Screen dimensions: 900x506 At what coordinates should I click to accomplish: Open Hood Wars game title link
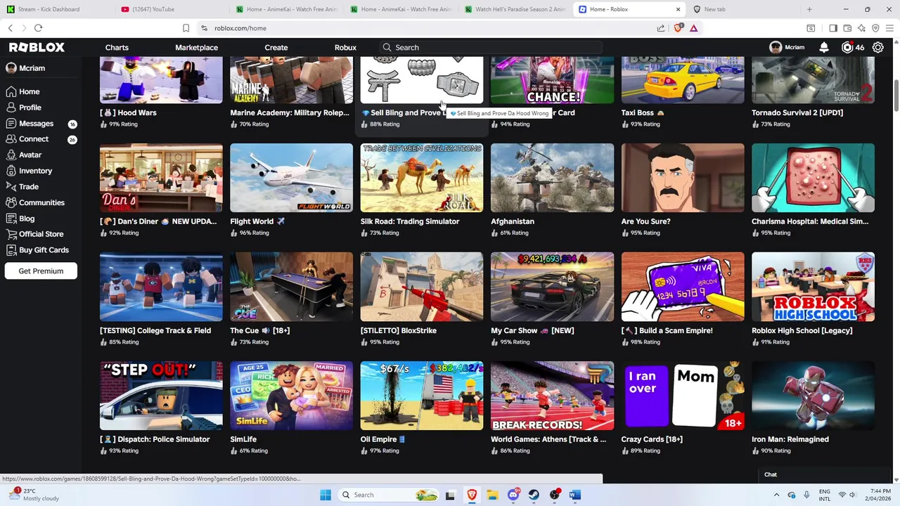(128, 112)
